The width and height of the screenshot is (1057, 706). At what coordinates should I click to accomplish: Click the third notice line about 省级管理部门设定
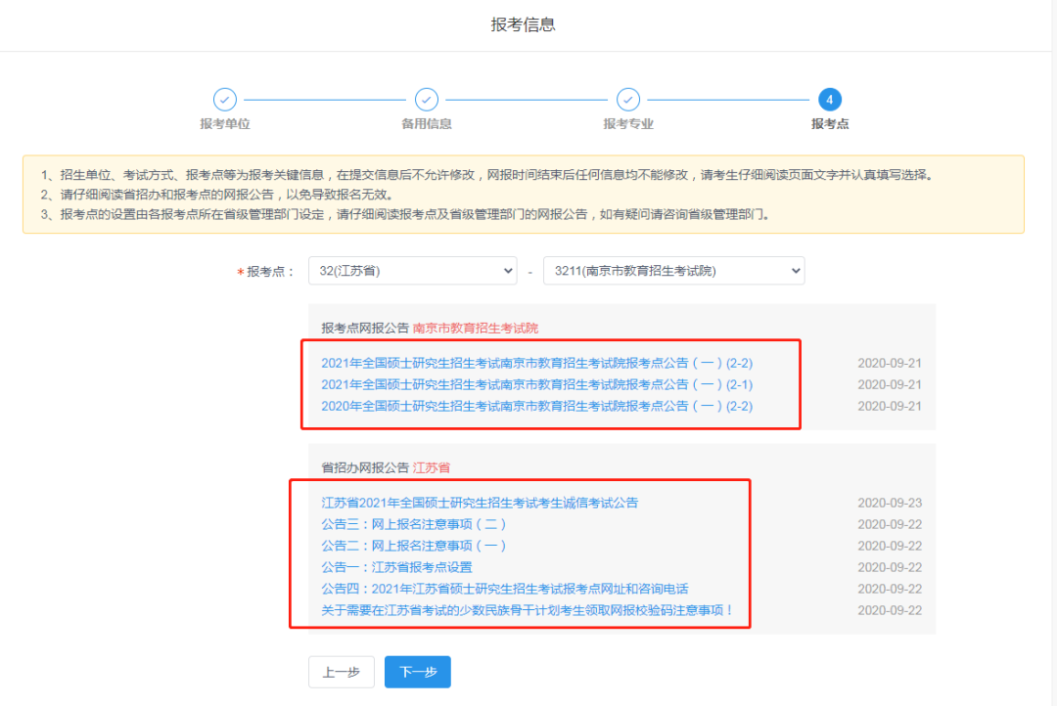point(405,214)
